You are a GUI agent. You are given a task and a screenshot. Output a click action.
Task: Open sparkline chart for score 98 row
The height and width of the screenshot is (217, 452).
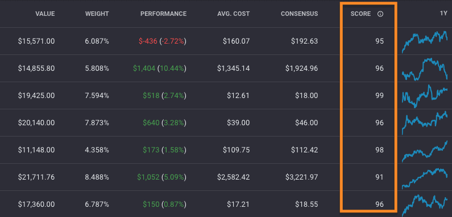coord(425,151)
